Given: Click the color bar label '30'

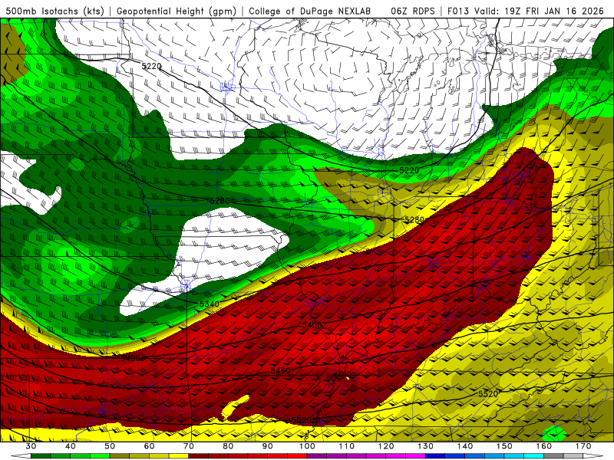Looking at the screenshot, I should pyautogui.click(x=31, y=446).
